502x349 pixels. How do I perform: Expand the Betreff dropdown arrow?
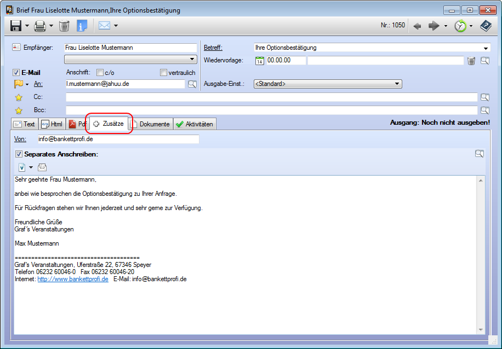pyautogui.click(x=486, y=48)
